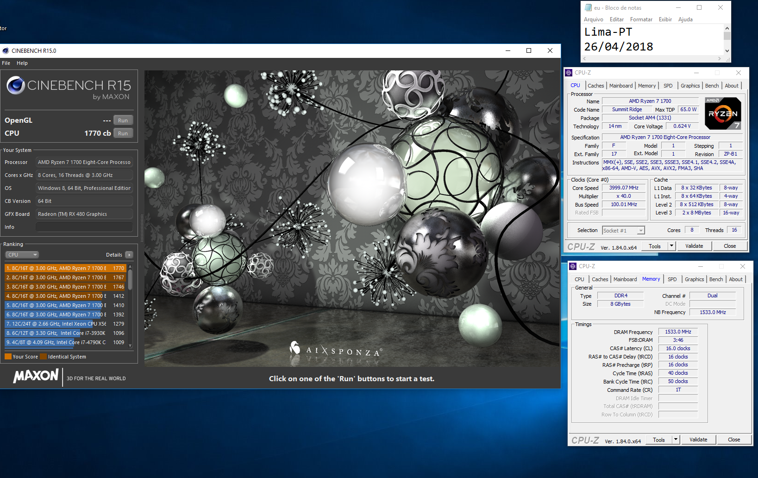Switch to Caches tab in upper CPU-Z window
This screenshot has width=758, height=478.
pyautogui.click(x=596, y=86)
